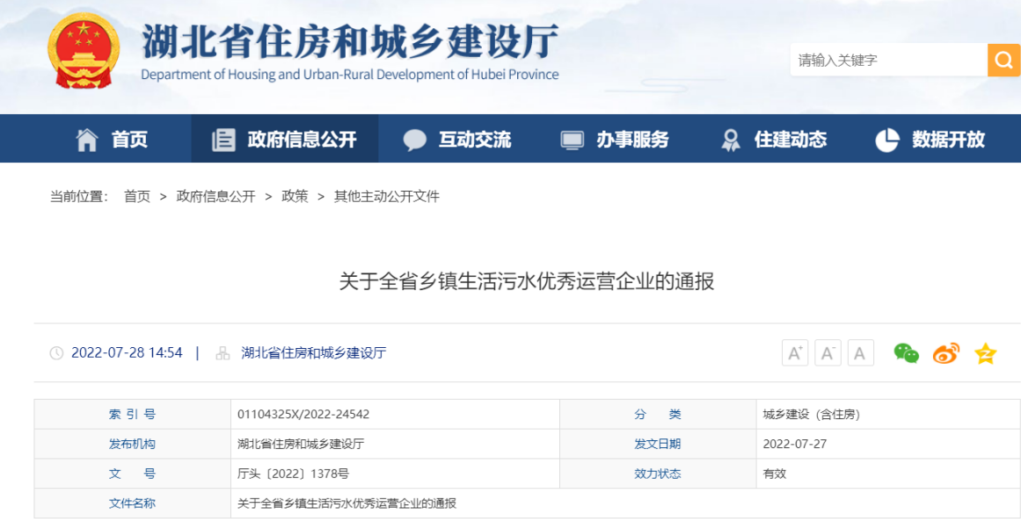Viewport: 1021px width, 522px height.
Task: Click the speech bubble icon beside 互动交流
Action: pyautogui.click(x=414, y=140)
